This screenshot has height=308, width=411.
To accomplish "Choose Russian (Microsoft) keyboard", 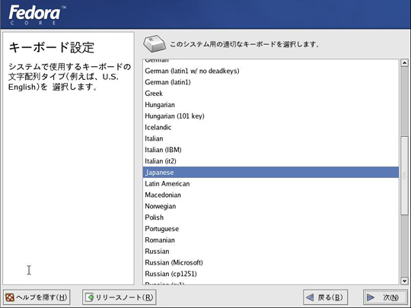I will click(x=271, y=262).
